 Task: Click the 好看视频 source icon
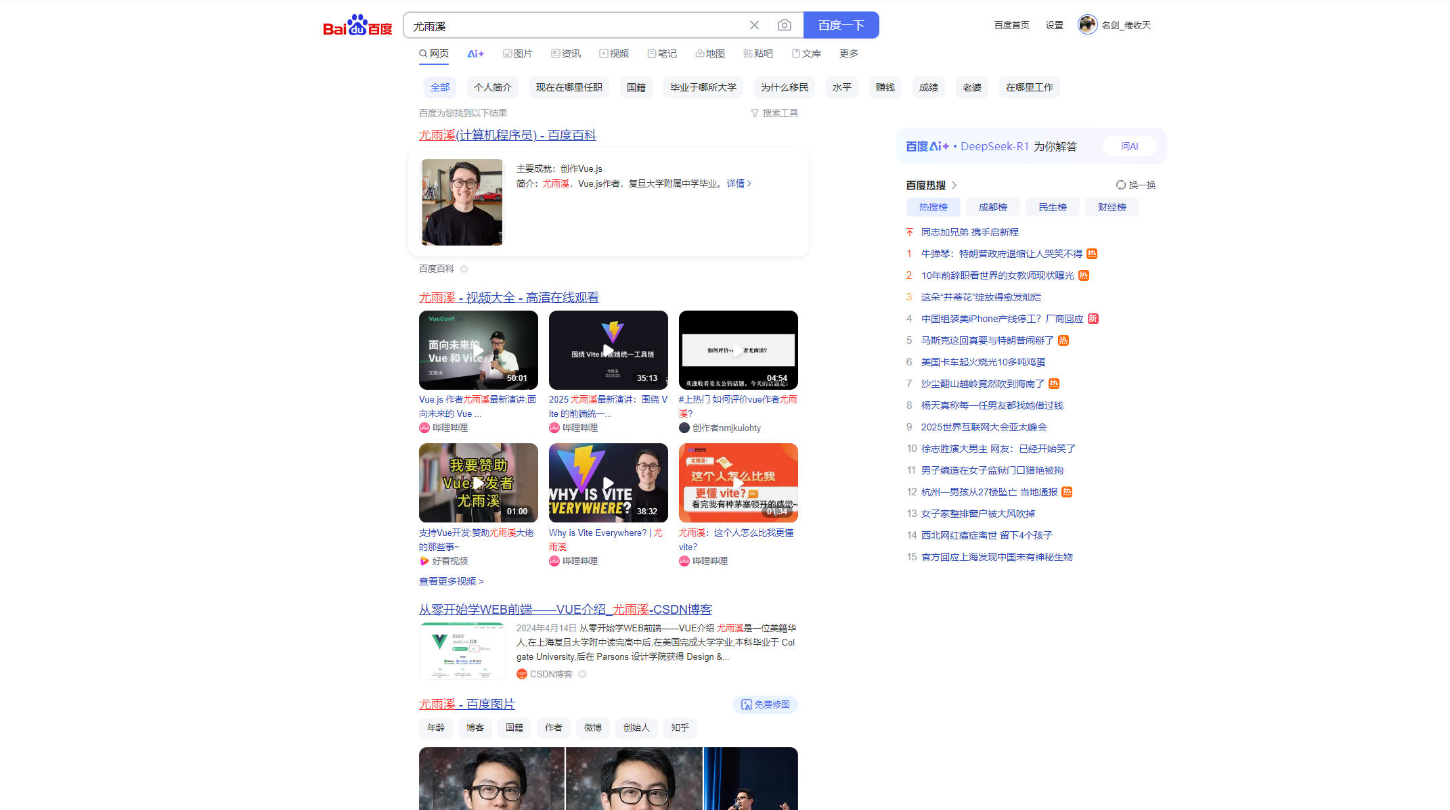[x=424, y=561]
